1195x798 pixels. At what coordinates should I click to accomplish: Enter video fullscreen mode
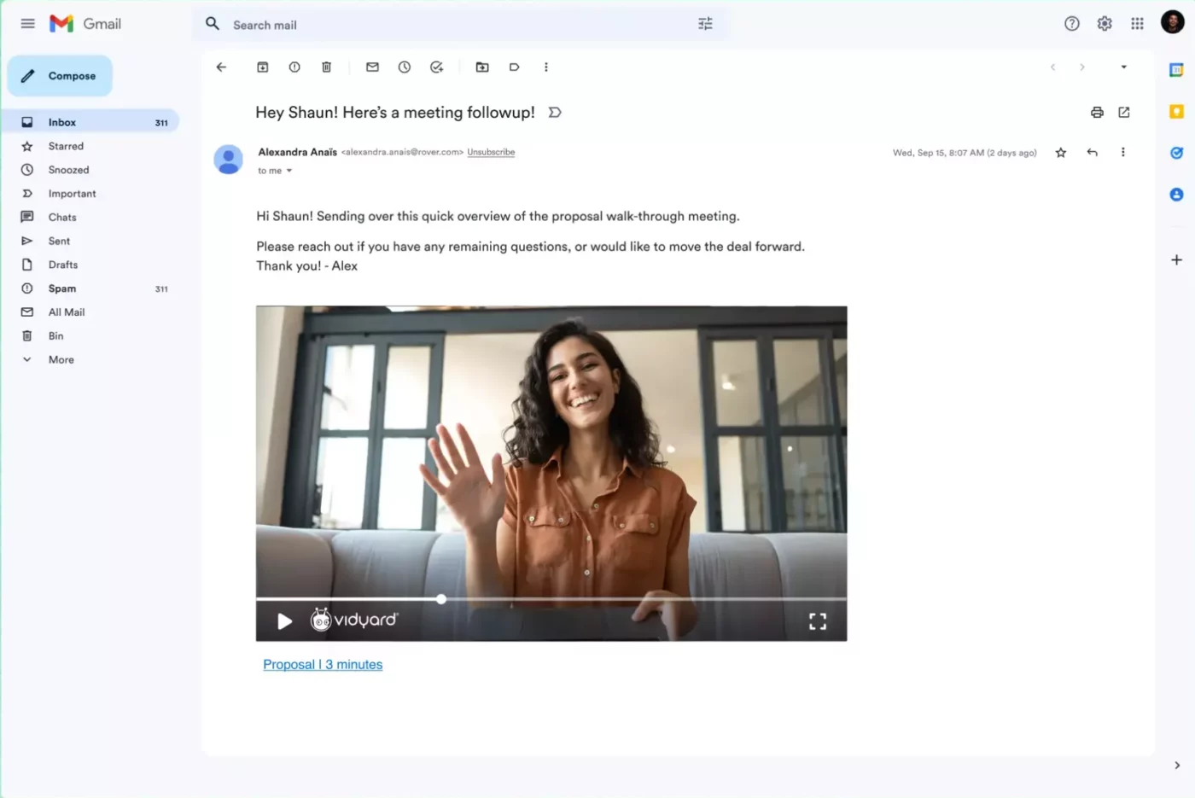click(818, 621)
